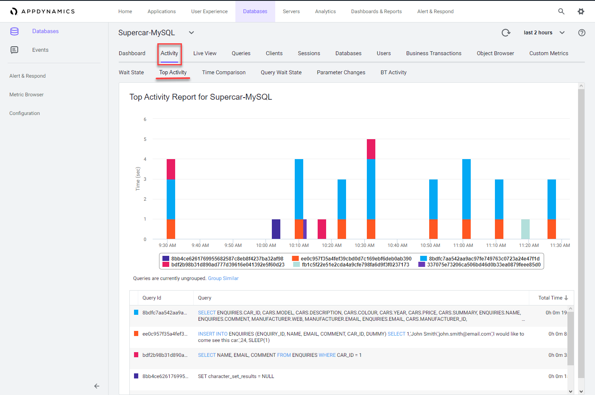Toggle legend swatch for 337075e73206ca50 query
Viewport: 595px width, 395px height.
(422, 264)
